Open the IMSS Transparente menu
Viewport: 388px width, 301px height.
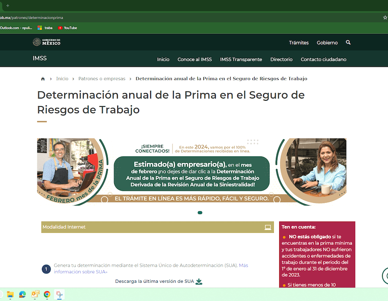241,59
